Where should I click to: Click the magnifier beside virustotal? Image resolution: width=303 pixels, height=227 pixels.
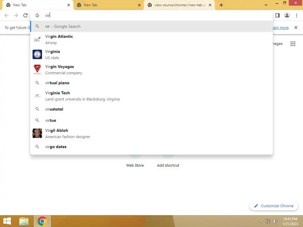[37, 109]
